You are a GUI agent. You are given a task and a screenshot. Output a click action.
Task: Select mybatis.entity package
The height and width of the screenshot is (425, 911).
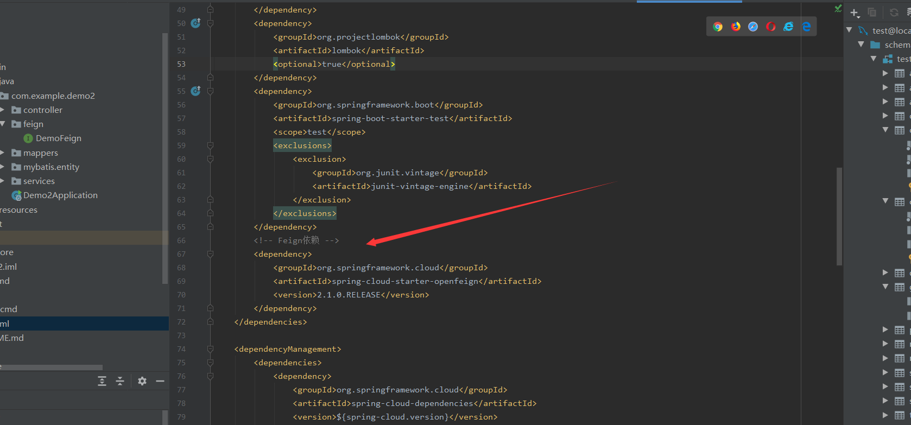51,167
